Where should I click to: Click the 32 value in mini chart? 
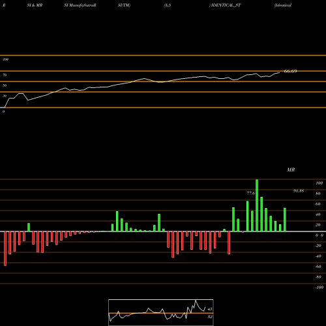tap(210, 317)
